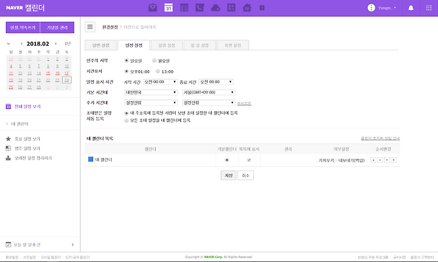The image size is (438, 262).
Task: Click the 일정,약속쓰기 button
Action: click(x=23, y=27)
